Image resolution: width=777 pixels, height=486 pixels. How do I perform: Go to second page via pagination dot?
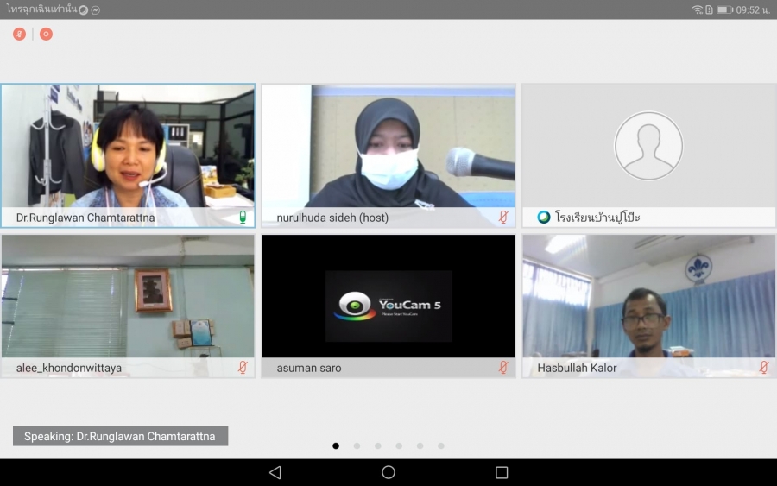tap(357, 446)
